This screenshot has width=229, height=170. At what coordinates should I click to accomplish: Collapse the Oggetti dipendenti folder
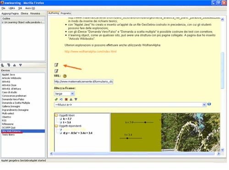(56, 126)
